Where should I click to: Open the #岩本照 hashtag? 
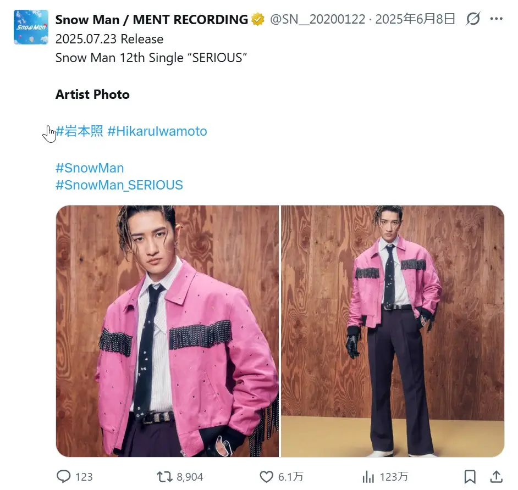tap(79, 131)
